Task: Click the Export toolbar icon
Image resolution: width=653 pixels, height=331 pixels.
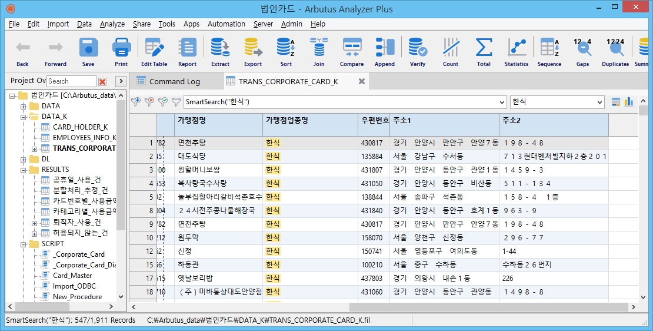Action: pos(253,48)
